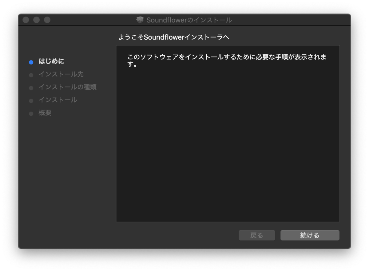The width and height of the screenshot is (369, 271).
Task: Click the empty sidebar area below 概要
Action: pyautogui.click(x=61, y=169)
